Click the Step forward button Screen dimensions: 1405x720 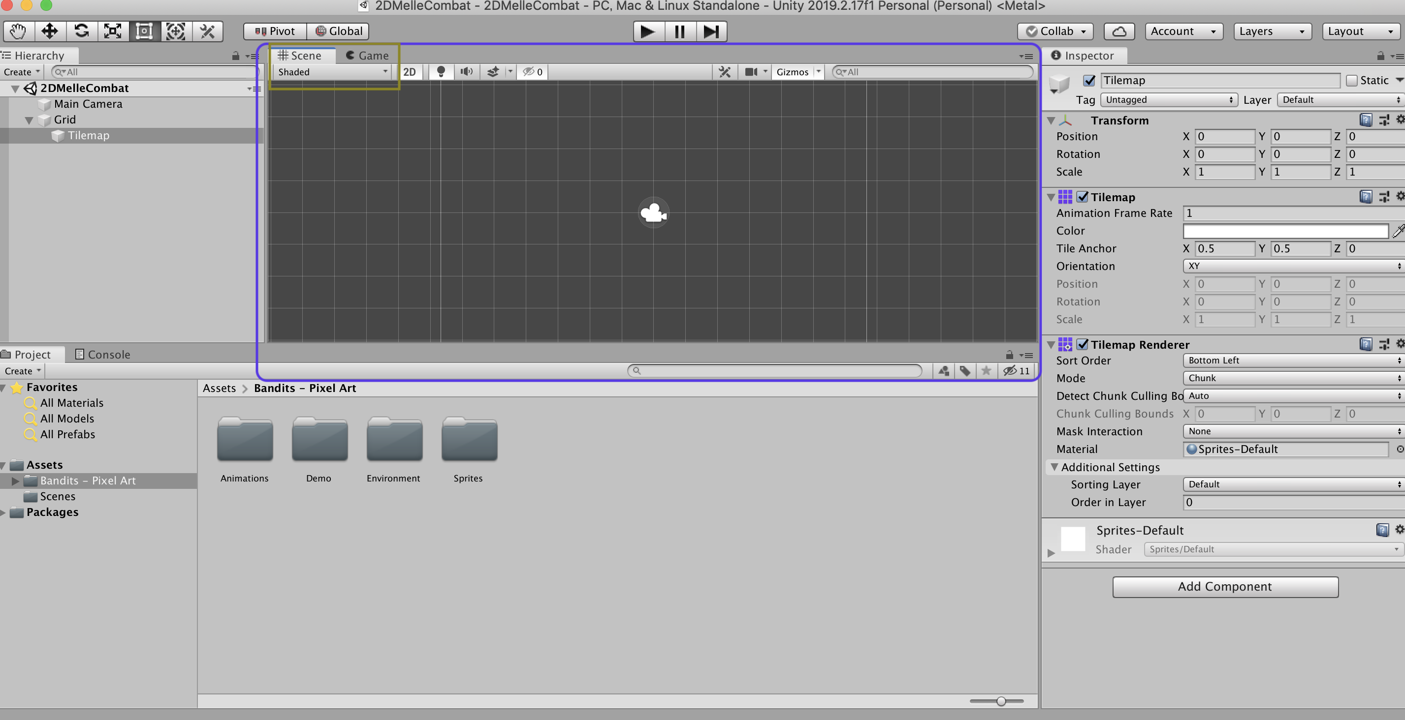711,31
